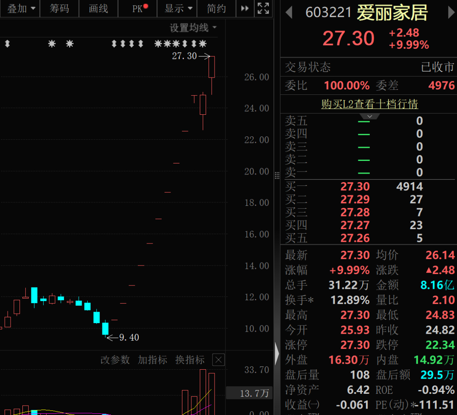Select the 画线 draw line tool
The width and height of the screenshot is (457, 415).
pyautogui.click(x=98, y=9)
